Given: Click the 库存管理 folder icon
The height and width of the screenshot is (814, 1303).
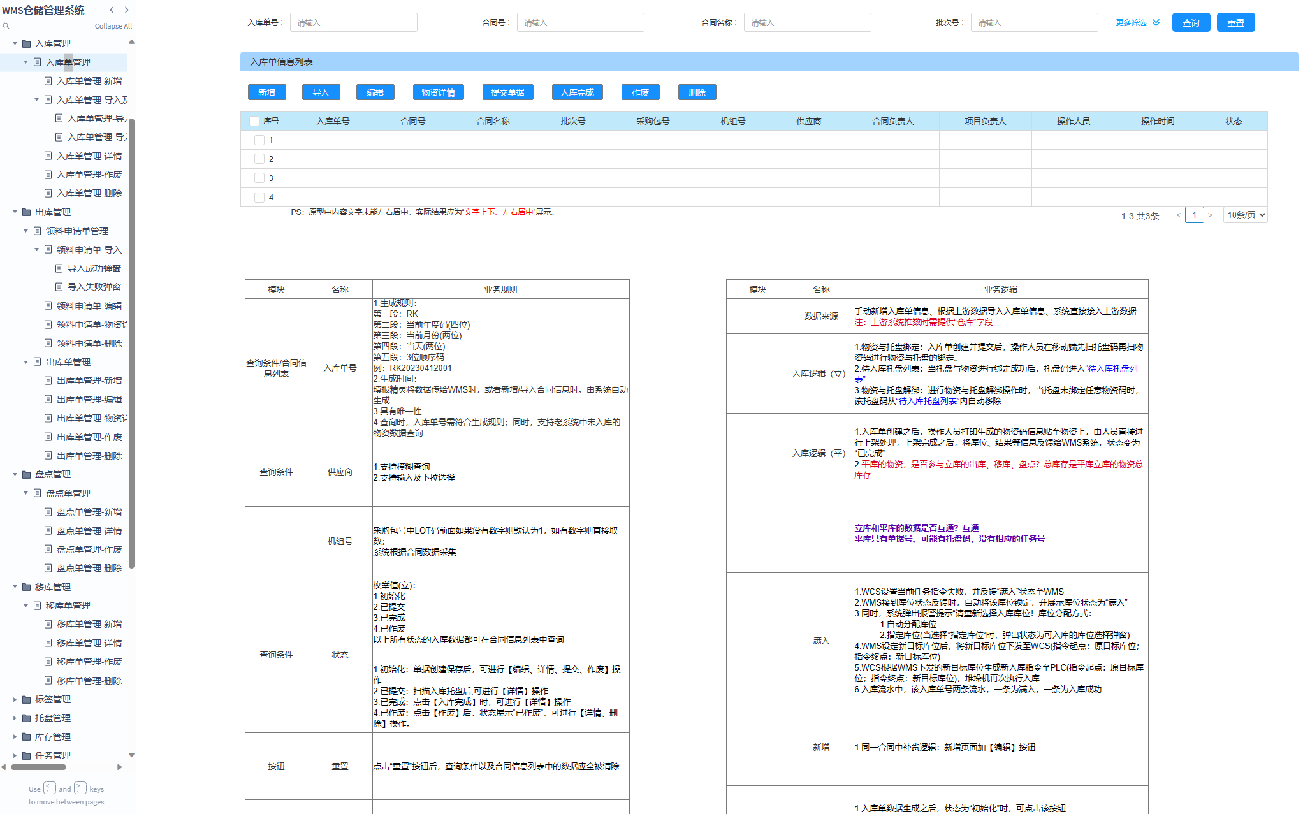Looking at the screenshot, I should [x=27, y=737].
